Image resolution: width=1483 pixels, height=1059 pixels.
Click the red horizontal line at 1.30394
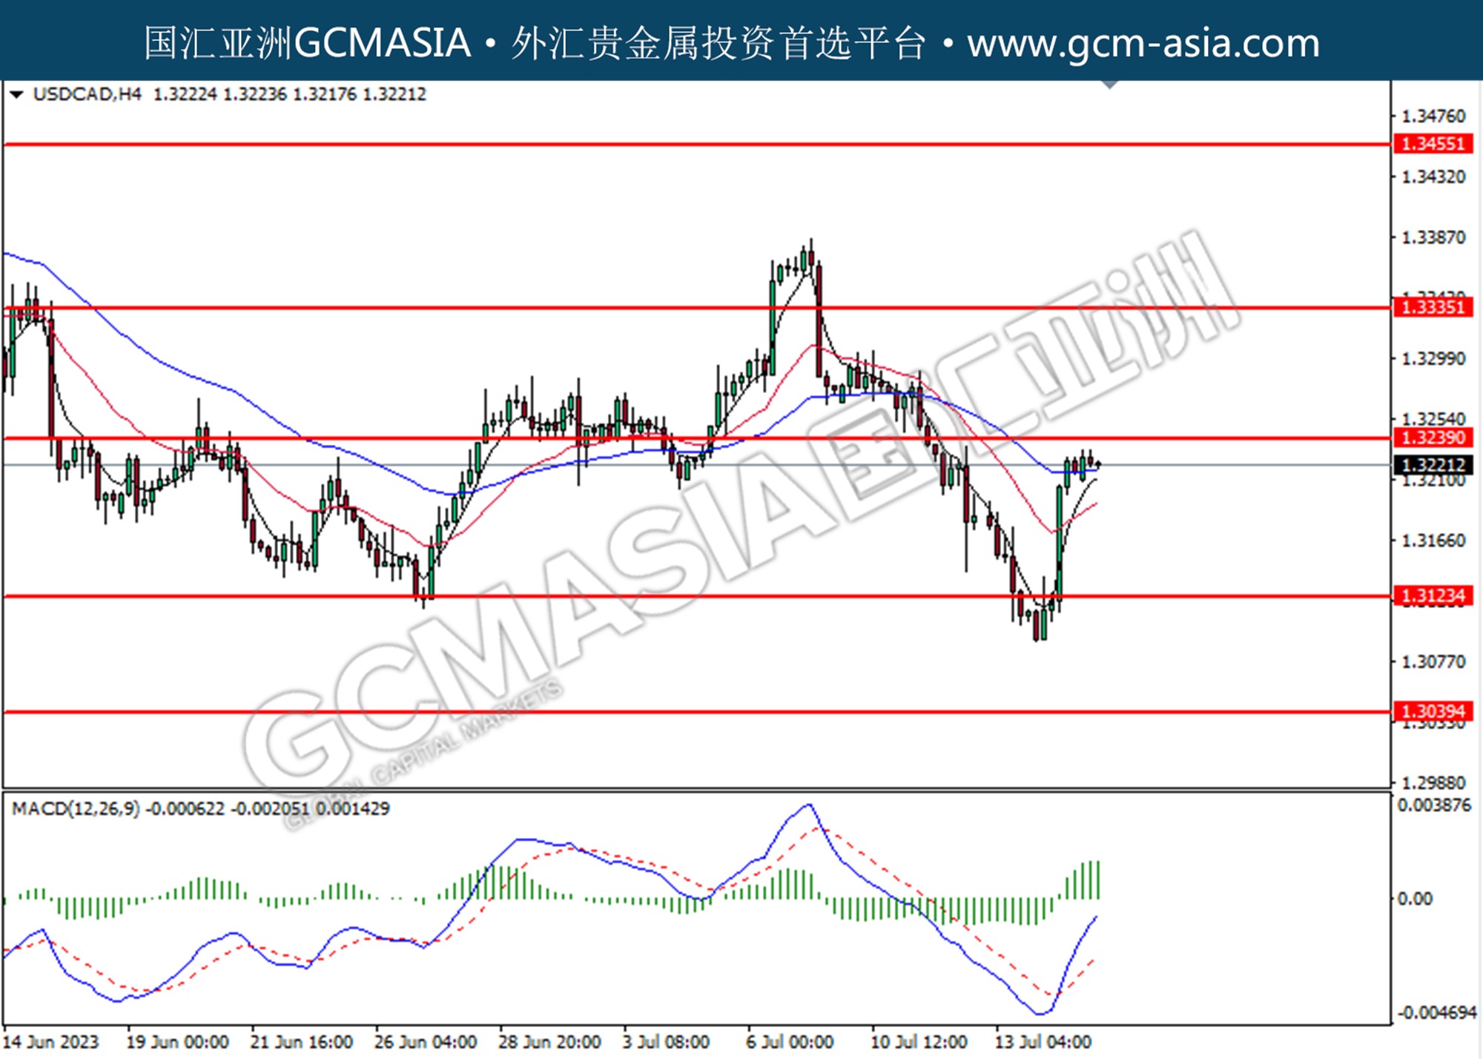697,713
